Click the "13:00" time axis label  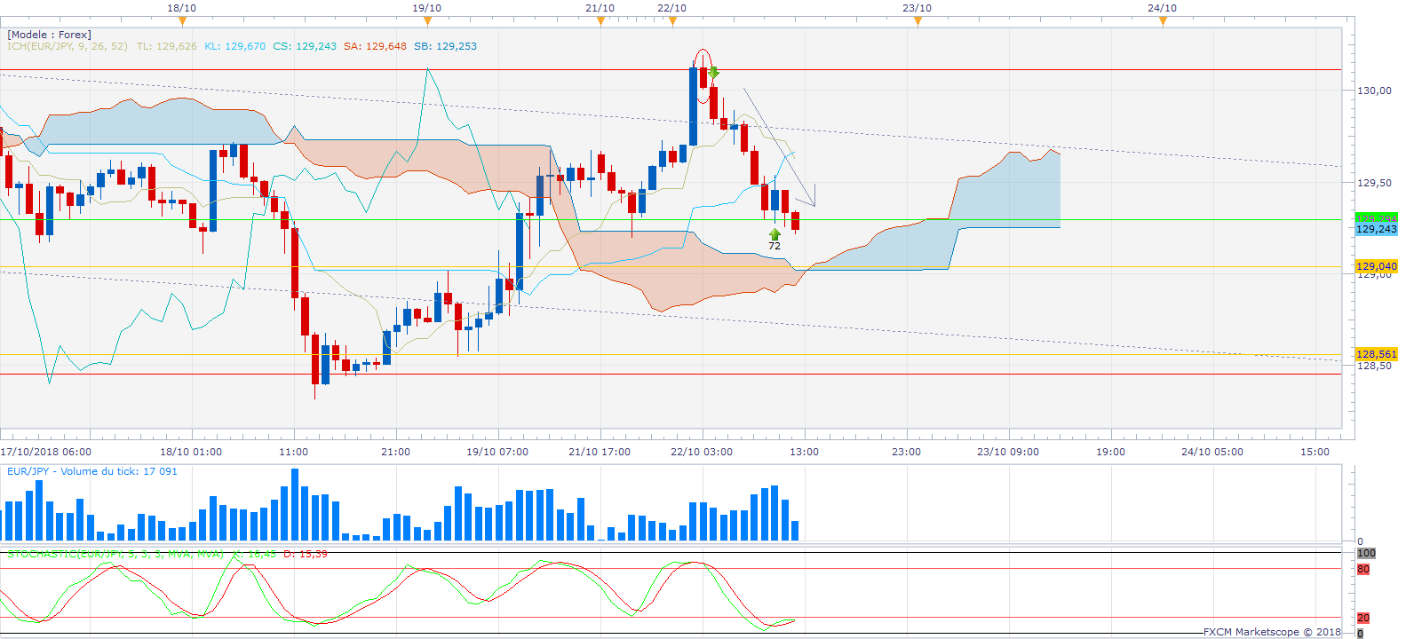[x=805, y=452]
